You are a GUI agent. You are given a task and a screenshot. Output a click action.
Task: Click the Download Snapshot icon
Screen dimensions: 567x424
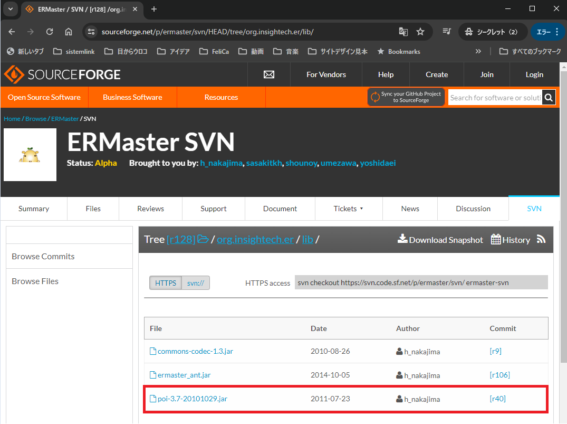pos(402,239)
